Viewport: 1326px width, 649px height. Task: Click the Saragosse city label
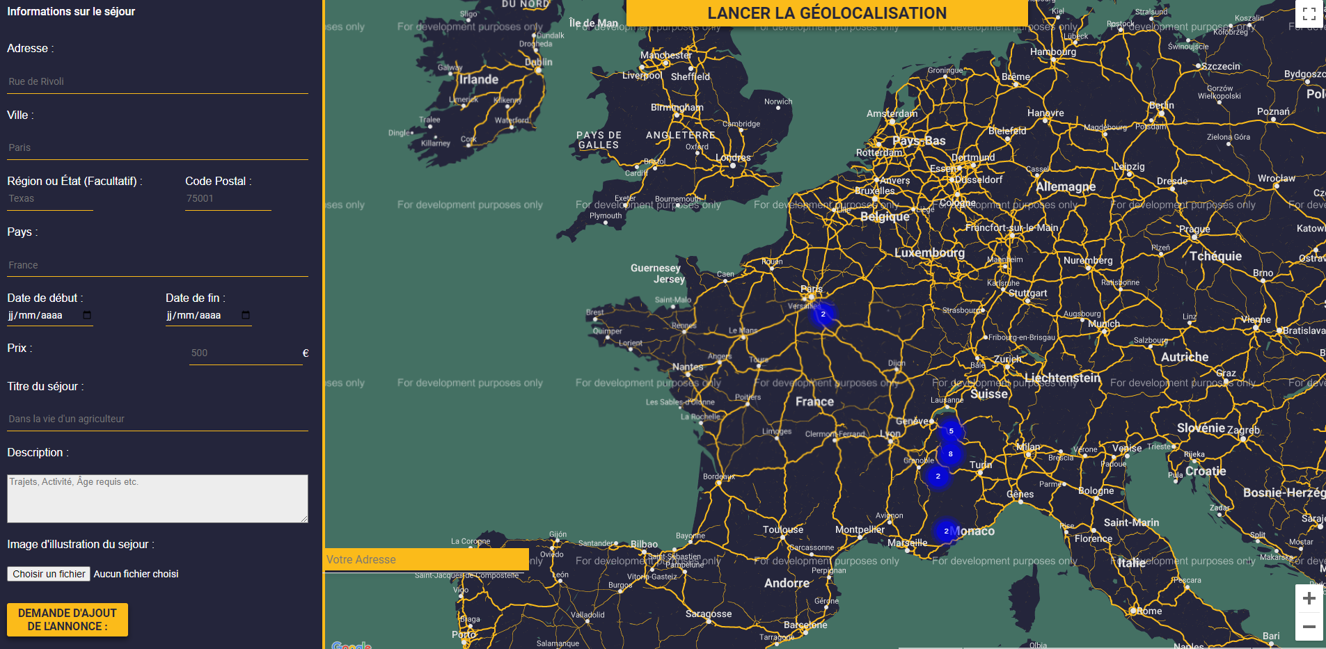(x=709, y=614)
